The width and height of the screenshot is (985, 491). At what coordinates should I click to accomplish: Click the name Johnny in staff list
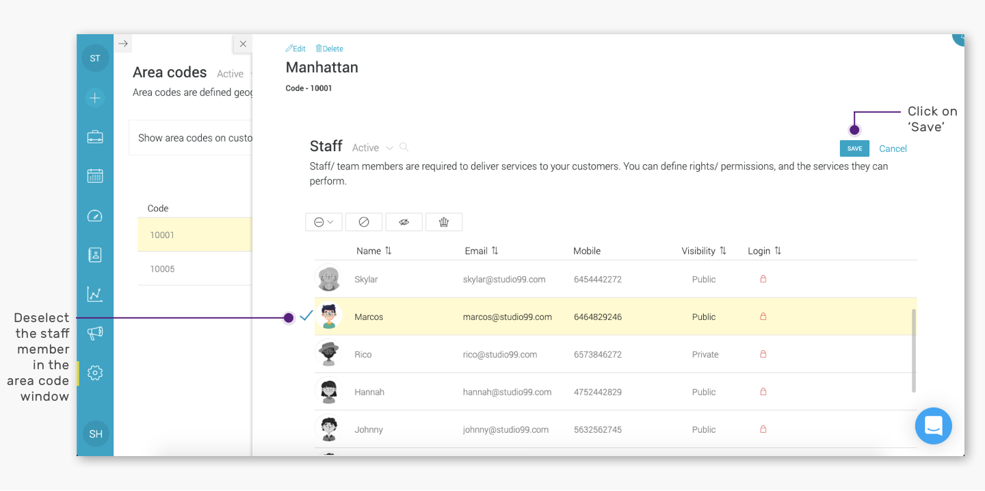point(369,429)
